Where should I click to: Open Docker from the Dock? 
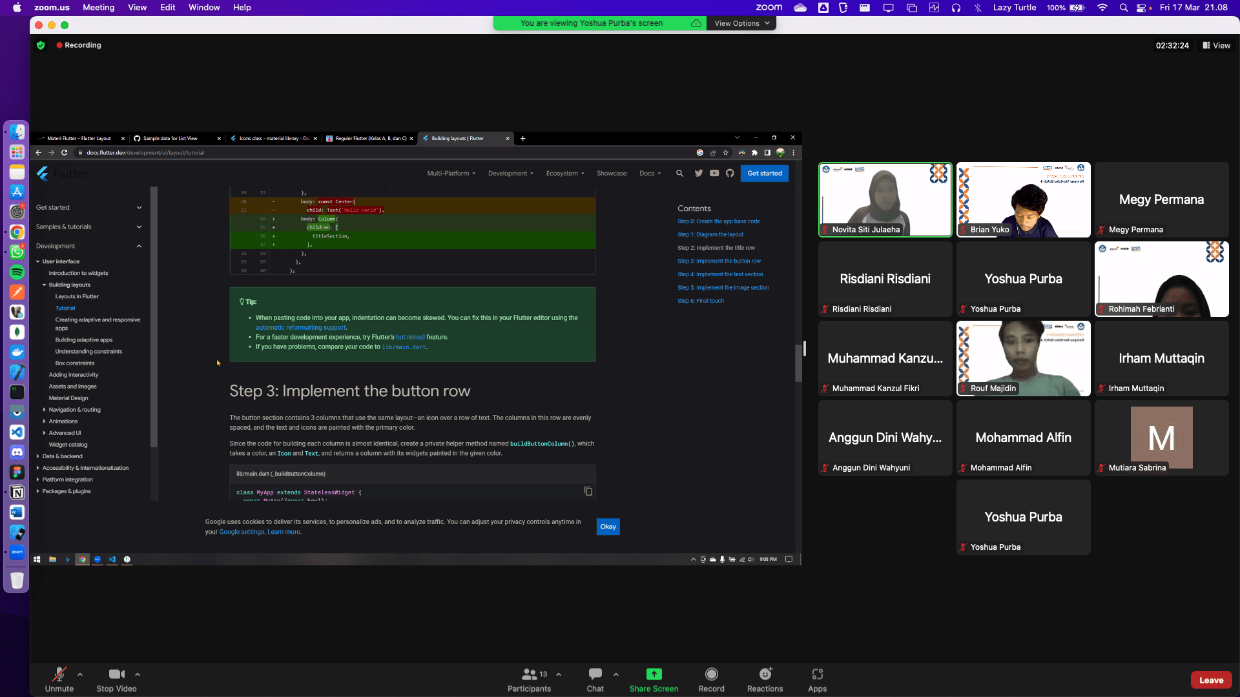17,352
